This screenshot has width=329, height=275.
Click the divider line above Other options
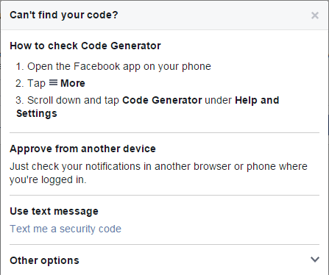[x=164, y=244]
